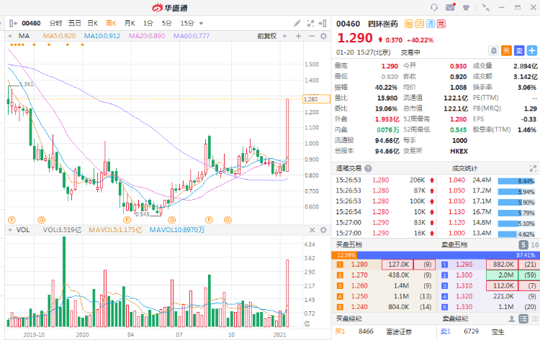Screen dimensions: 540x340
Task: Switch to 五日 five-day tab
Action: coord(74,24)
